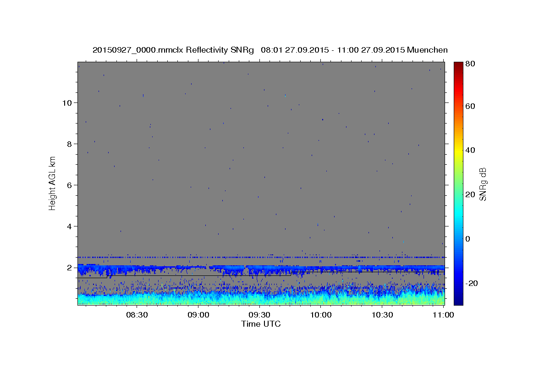Click the 08:30 time tick label
The width and height of the screenshot is (550, 366).
pyautogui.click(x=137, y=315)
